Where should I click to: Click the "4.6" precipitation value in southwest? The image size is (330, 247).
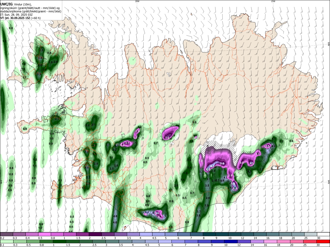pos(115,222)
